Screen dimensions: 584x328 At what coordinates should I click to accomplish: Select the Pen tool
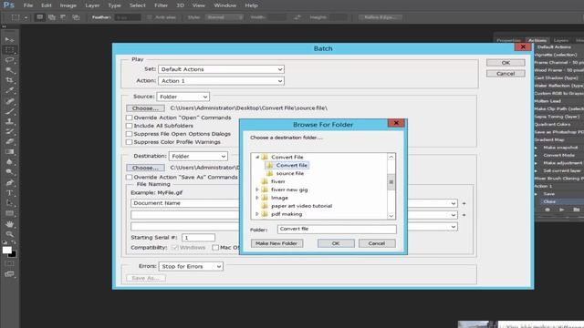pos(9,182)
